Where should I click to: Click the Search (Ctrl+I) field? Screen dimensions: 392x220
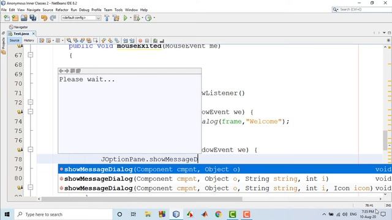(x=362, y=10)
